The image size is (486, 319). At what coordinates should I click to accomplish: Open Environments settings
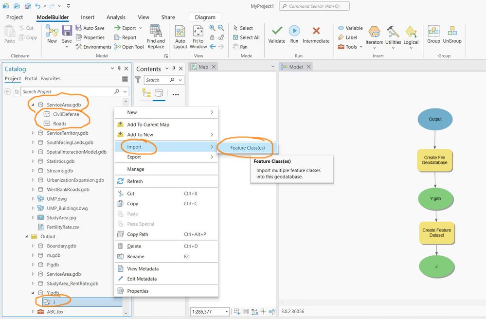point(93,47)
